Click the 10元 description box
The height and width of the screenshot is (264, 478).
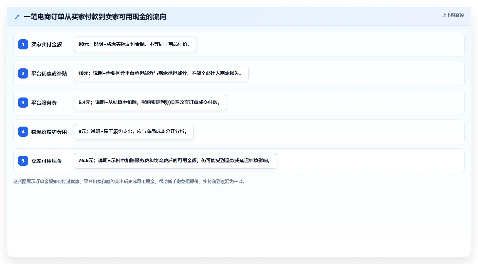161,73
